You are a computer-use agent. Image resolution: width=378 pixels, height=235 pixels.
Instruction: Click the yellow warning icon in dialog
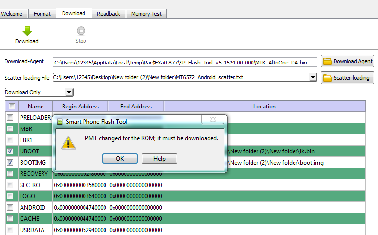tap(68, 143)
